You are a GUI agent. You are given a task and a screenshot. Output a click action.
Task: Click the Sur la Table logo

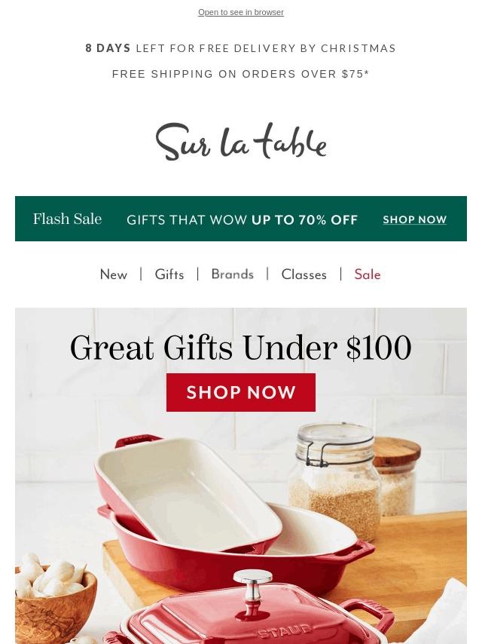tap(241, 142)
